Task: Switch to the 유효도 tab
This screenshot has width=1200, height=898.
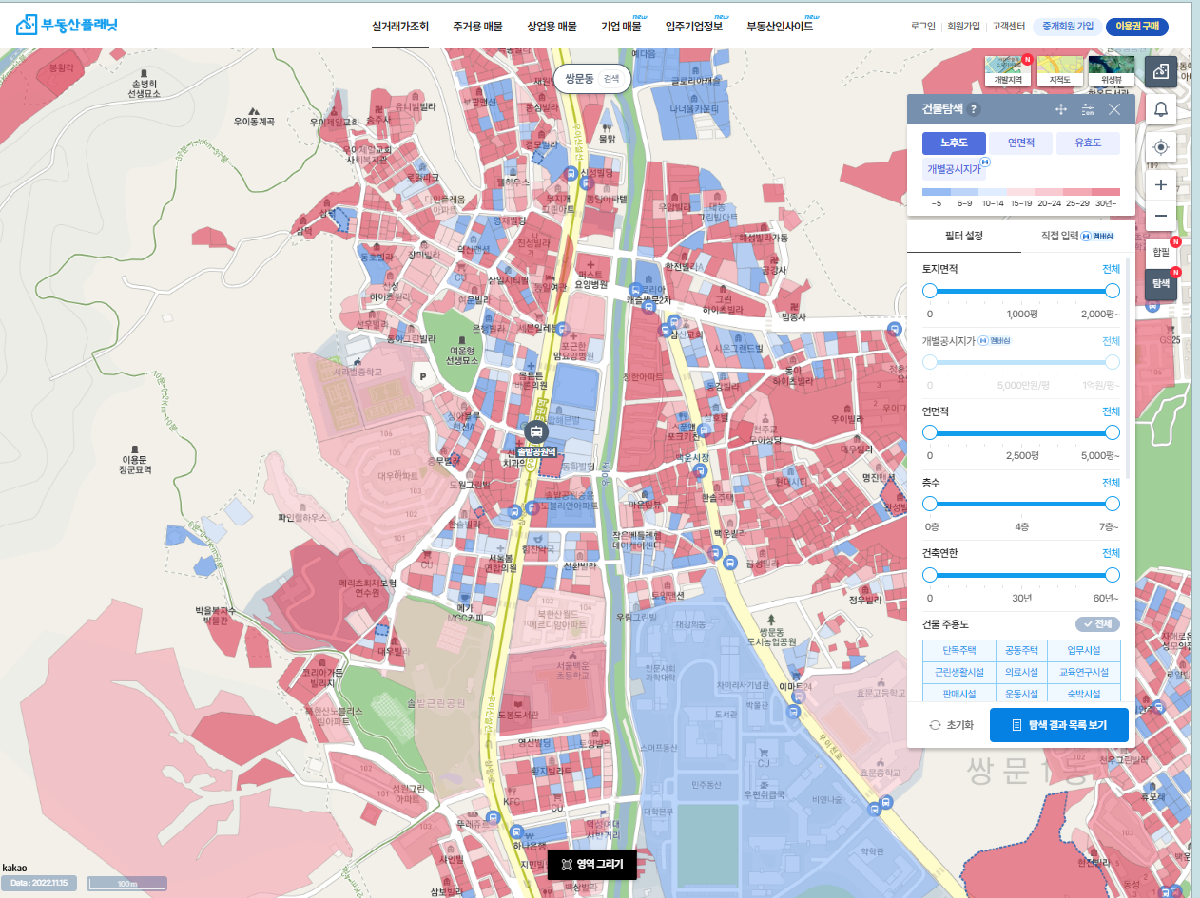Action: [1088, 143]
